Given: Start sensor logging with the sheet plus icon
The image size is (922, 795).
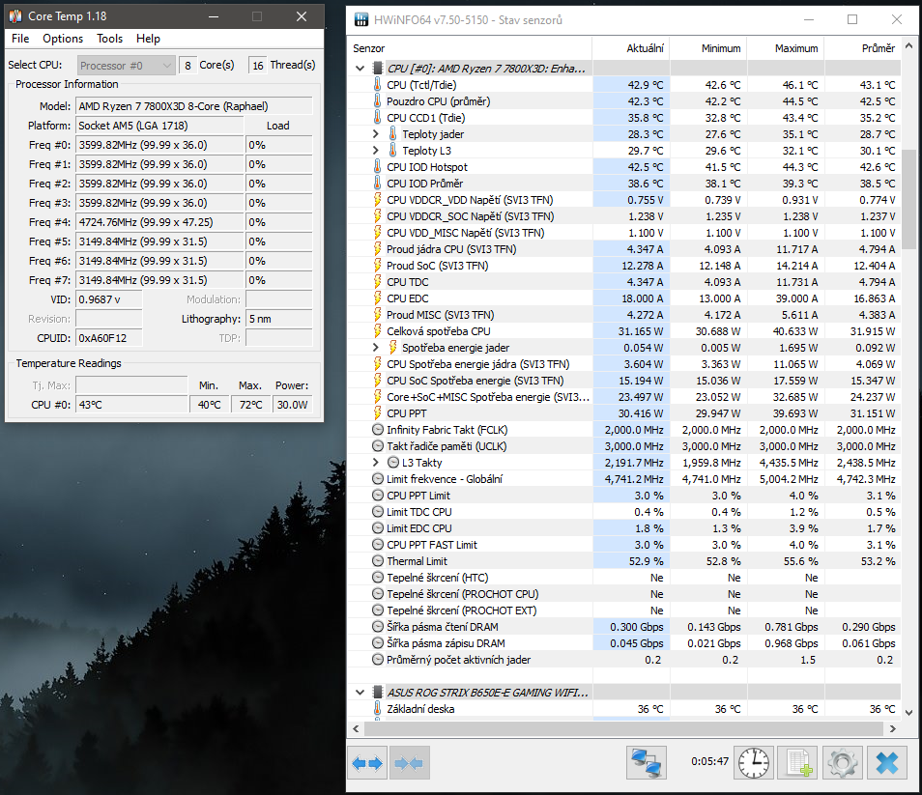Looking at the screenshot, I should click(798, 763).
